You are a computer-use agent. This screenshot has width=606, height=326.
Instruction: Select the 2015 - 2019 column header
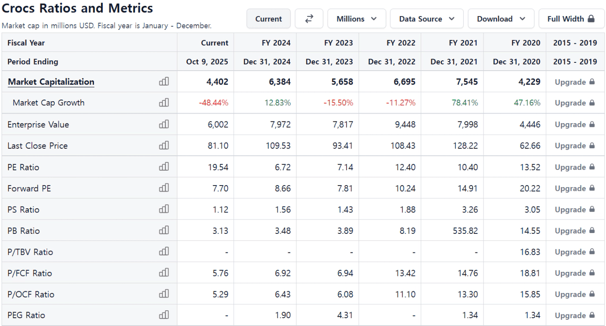pyautogui.click(x=575, y=43)
